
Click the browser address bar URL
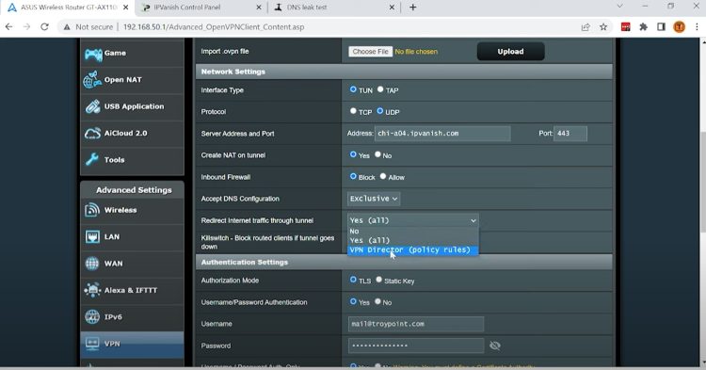pyautogui.click(x=214, y=27)
